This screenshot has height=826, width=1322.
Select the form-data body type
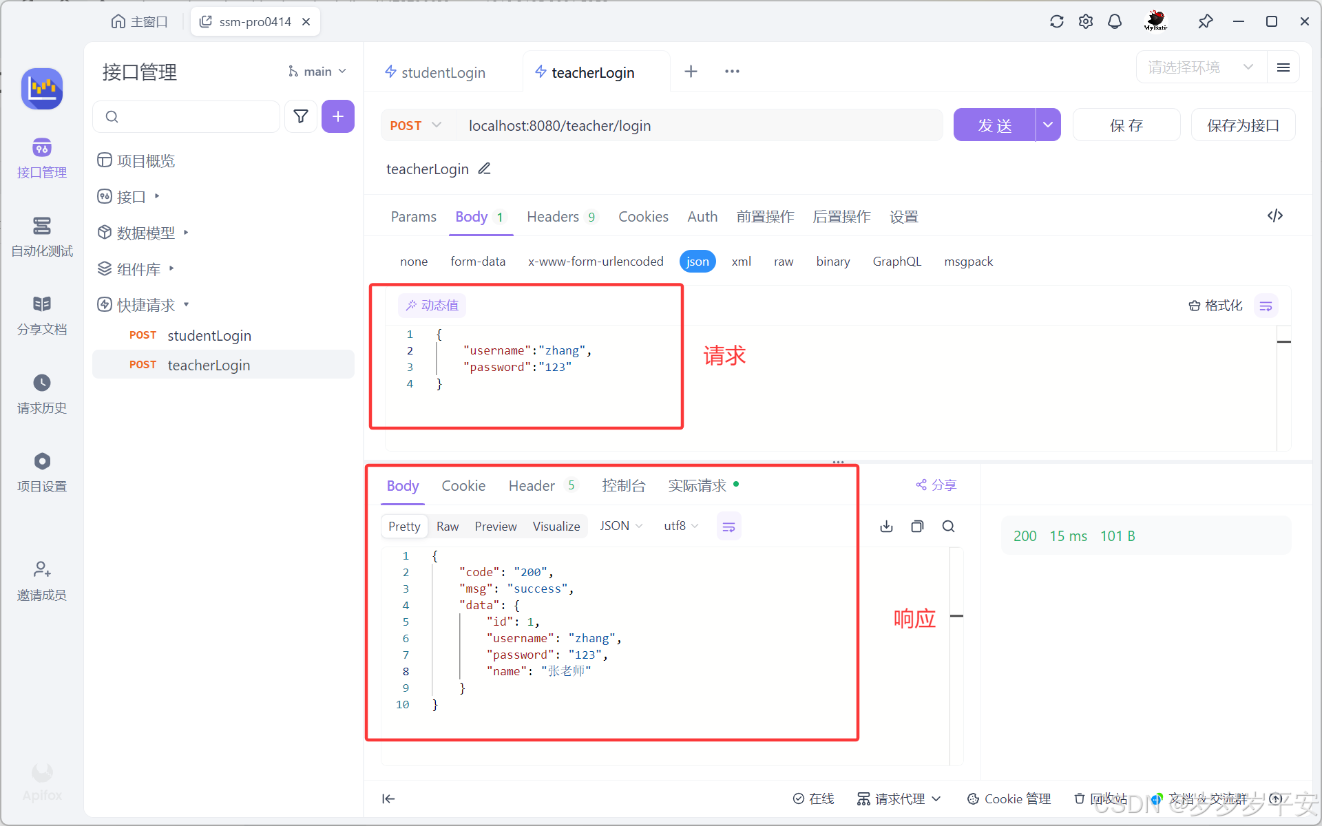477,262
